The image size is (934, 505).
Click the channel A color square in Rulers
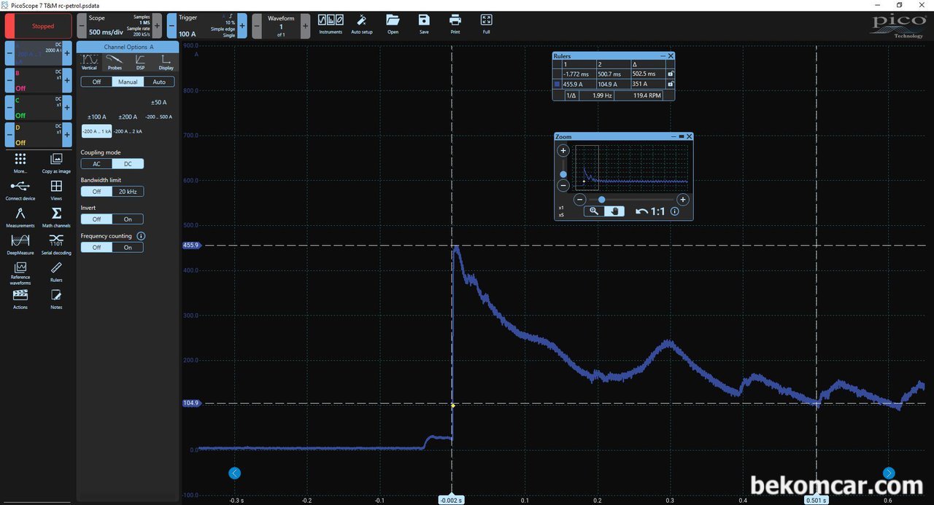(x=557, y=85)
